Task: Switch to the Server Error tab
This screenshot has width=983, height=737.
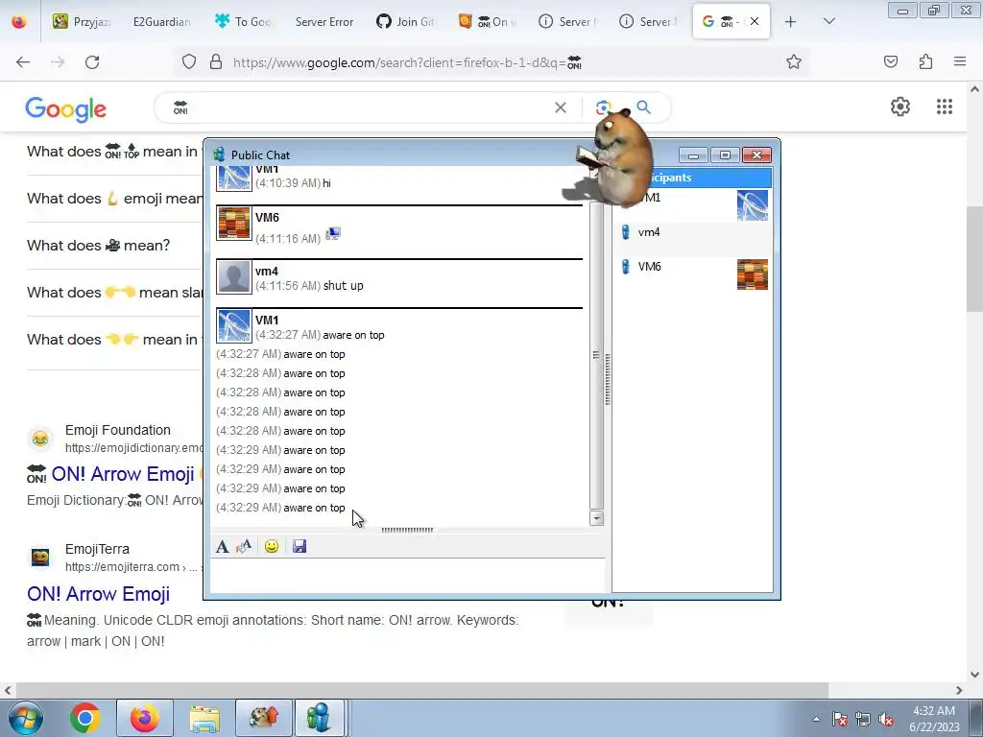Action: tap(324, 21)
